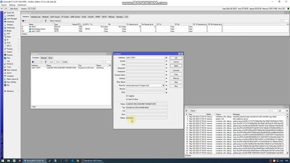
Task: Expand the Cmd field arrow
Action: (x=166, y=65)
